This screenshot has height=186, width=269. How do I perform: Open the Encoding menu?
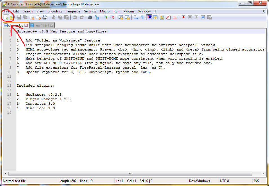[x=54, y=11]
